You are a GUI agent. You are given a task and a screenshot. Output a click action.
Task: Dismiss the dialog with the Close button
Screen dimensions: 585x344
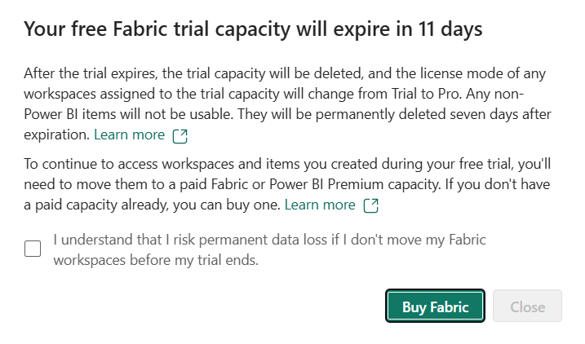[x=527, y=306]
